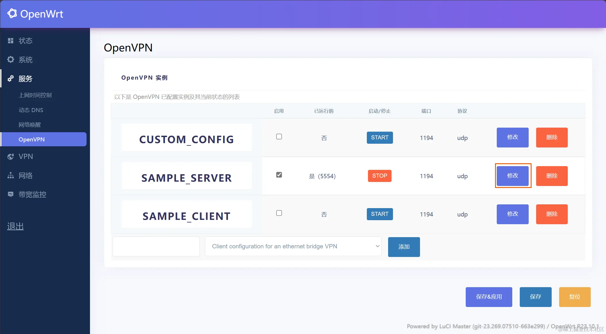The height and width of the screenshot is (334, 606).
Task: Delete the CUSTOM_CONFIG instance
Action: coord(551,137)
